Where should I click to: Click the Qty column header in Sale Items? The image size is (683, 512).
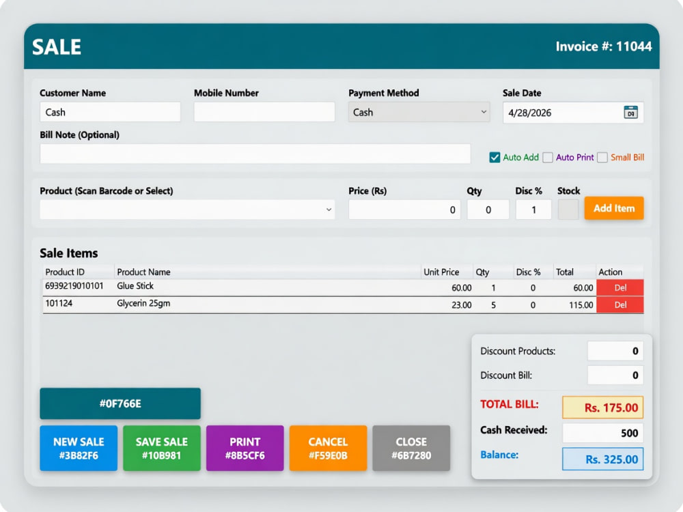[493, 272]
